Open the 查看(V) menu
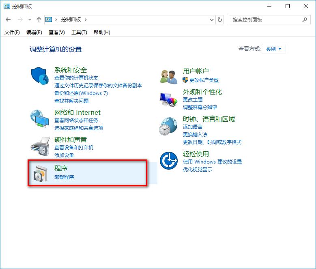The height and width of the screenshot is (269, 316). coord(57,32)
